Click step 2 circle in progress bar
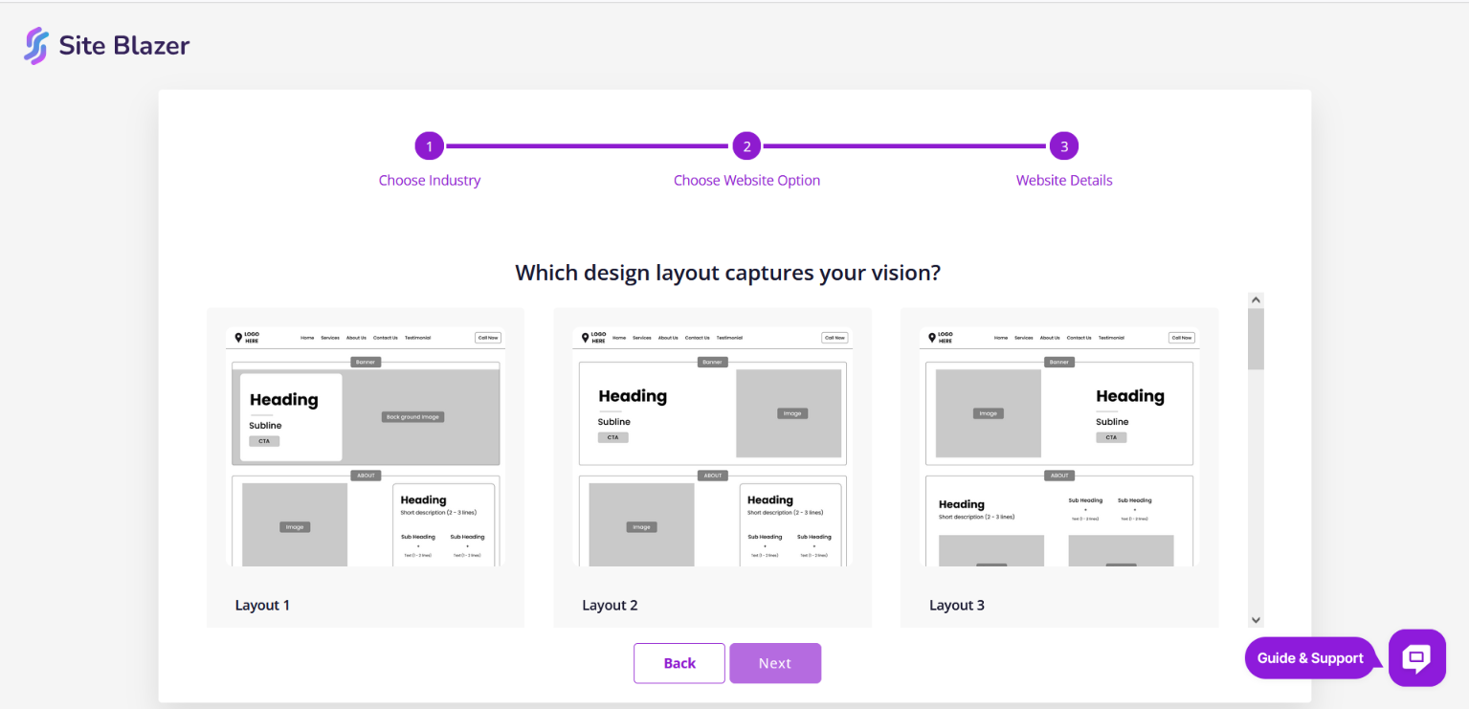The image size is (1469, 709). click(x=746, y=146)
